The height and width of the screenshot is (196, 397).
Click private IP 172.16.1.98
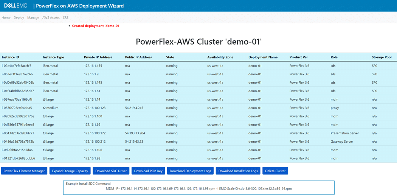[92, 158]
